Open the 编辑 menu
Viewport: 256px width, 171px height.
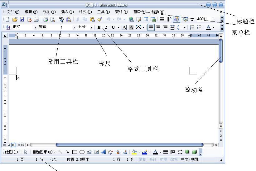[x=31, y=12]
